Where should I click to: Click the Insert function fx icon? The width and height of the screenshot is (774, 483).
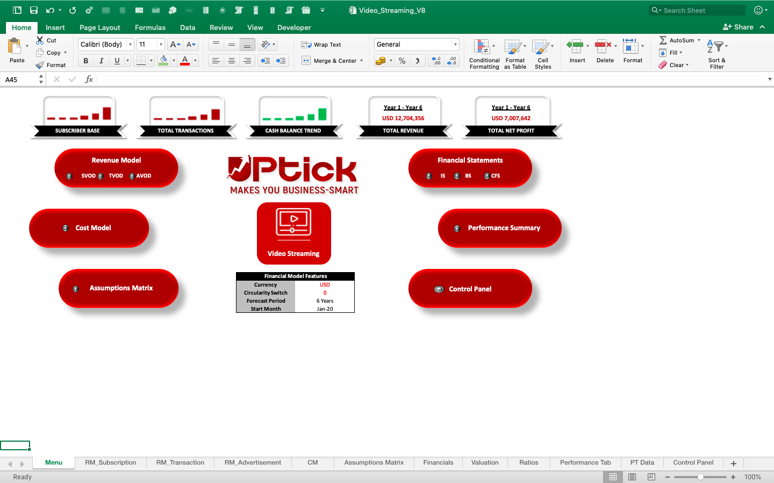(89, 79)
